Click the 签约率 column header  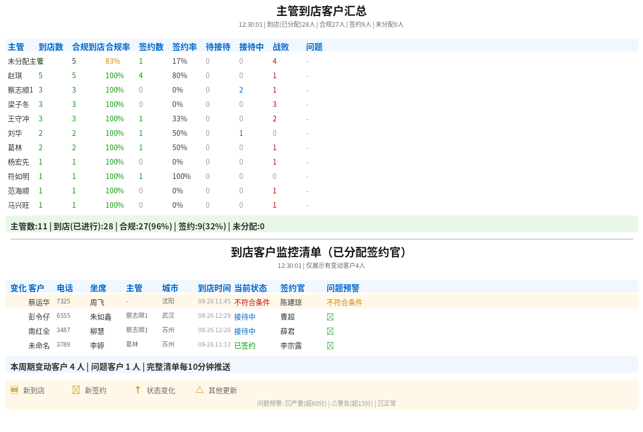coord(185,47)
